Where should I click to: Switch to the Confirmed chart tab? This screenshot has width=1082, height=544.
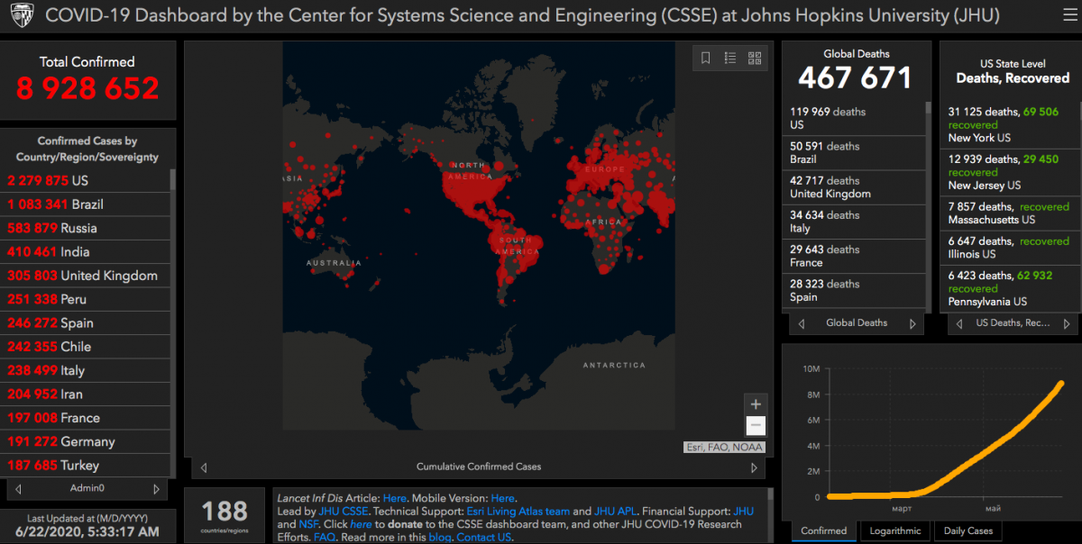click(824, 531)
